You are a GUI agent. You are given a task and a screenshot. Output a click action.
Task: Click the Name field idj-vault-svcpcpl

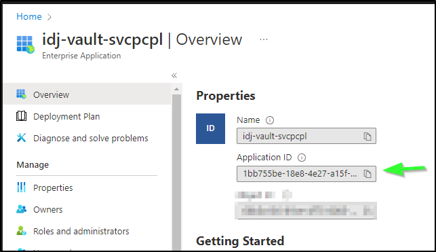point(306,136)
